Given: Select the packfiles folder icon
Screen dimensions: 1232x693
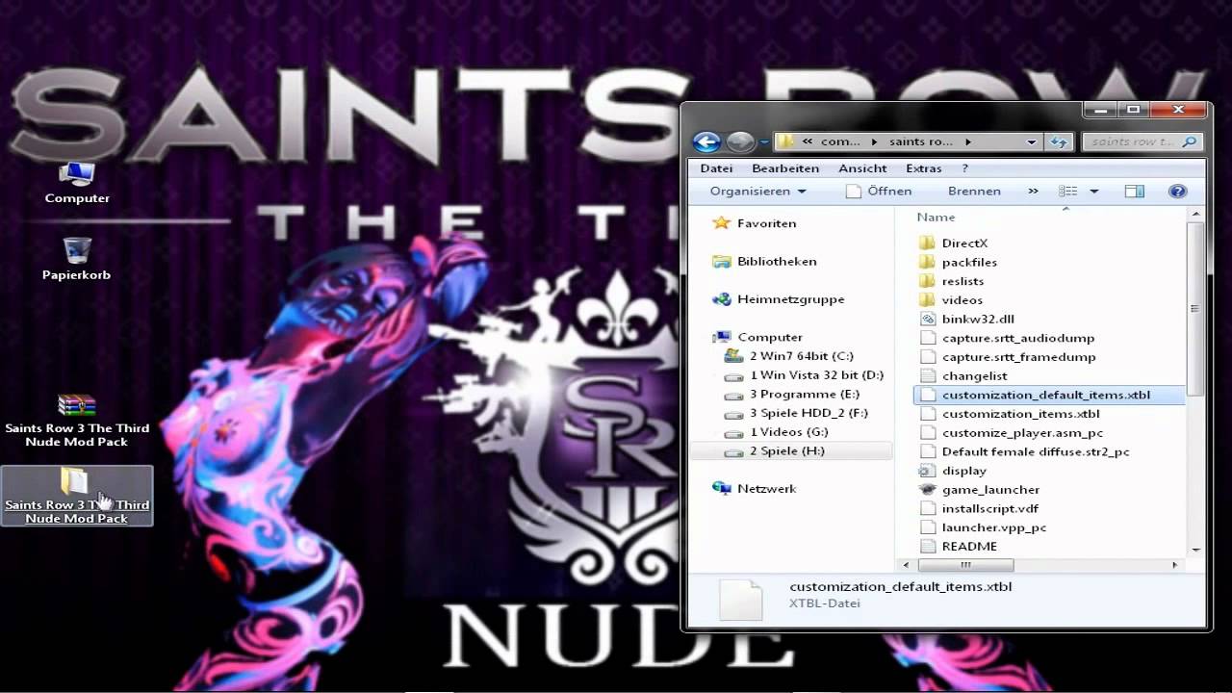Looking at the screenshot, I should point(927,262).
